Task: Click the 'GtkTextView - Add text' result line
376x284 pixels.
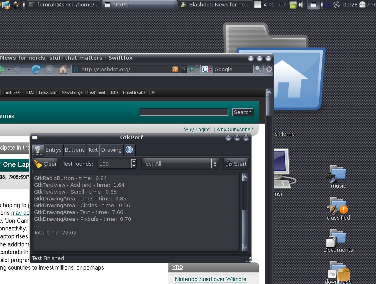Action: pyautogui.click(x=79, y=185)
